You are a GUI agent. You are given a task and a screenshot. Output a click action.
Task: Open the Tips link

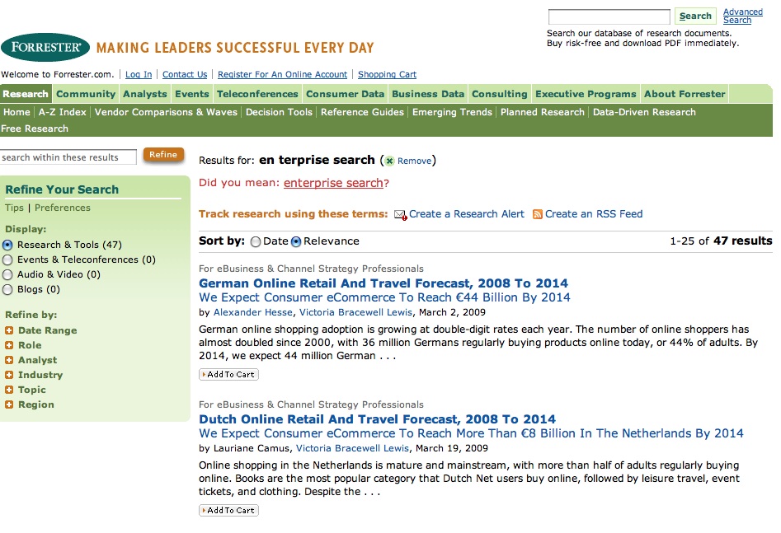15,208
